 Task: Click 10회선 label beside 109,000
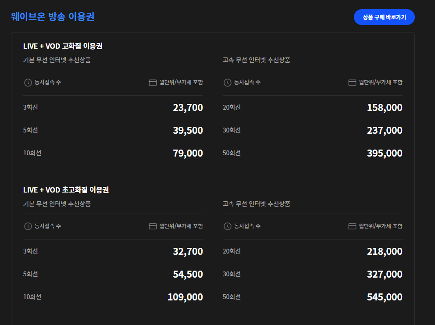pos(32,297)
